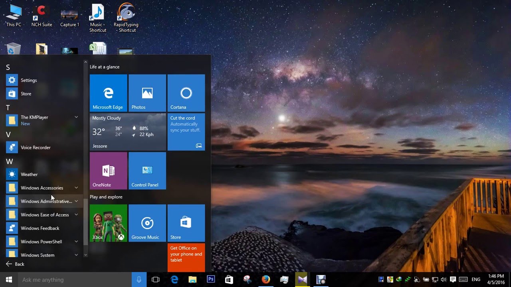Image resolution: width=511 pixels, height=287 pixels.
Task: Check the battery icon in system tray
Action: [x=426, y=279]
